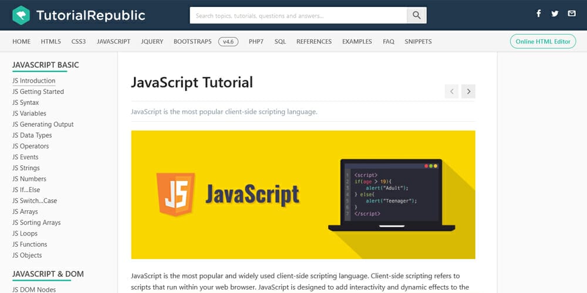The height and width of the screenshot is (293, 587).
Task: Go to previous page arrow
Action: (x=451, y=91)
